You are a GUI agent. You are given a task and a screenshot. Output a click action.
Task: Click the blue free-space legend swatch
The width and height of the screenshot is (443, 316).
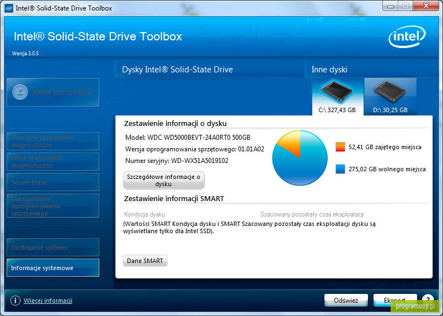[340, 169]
